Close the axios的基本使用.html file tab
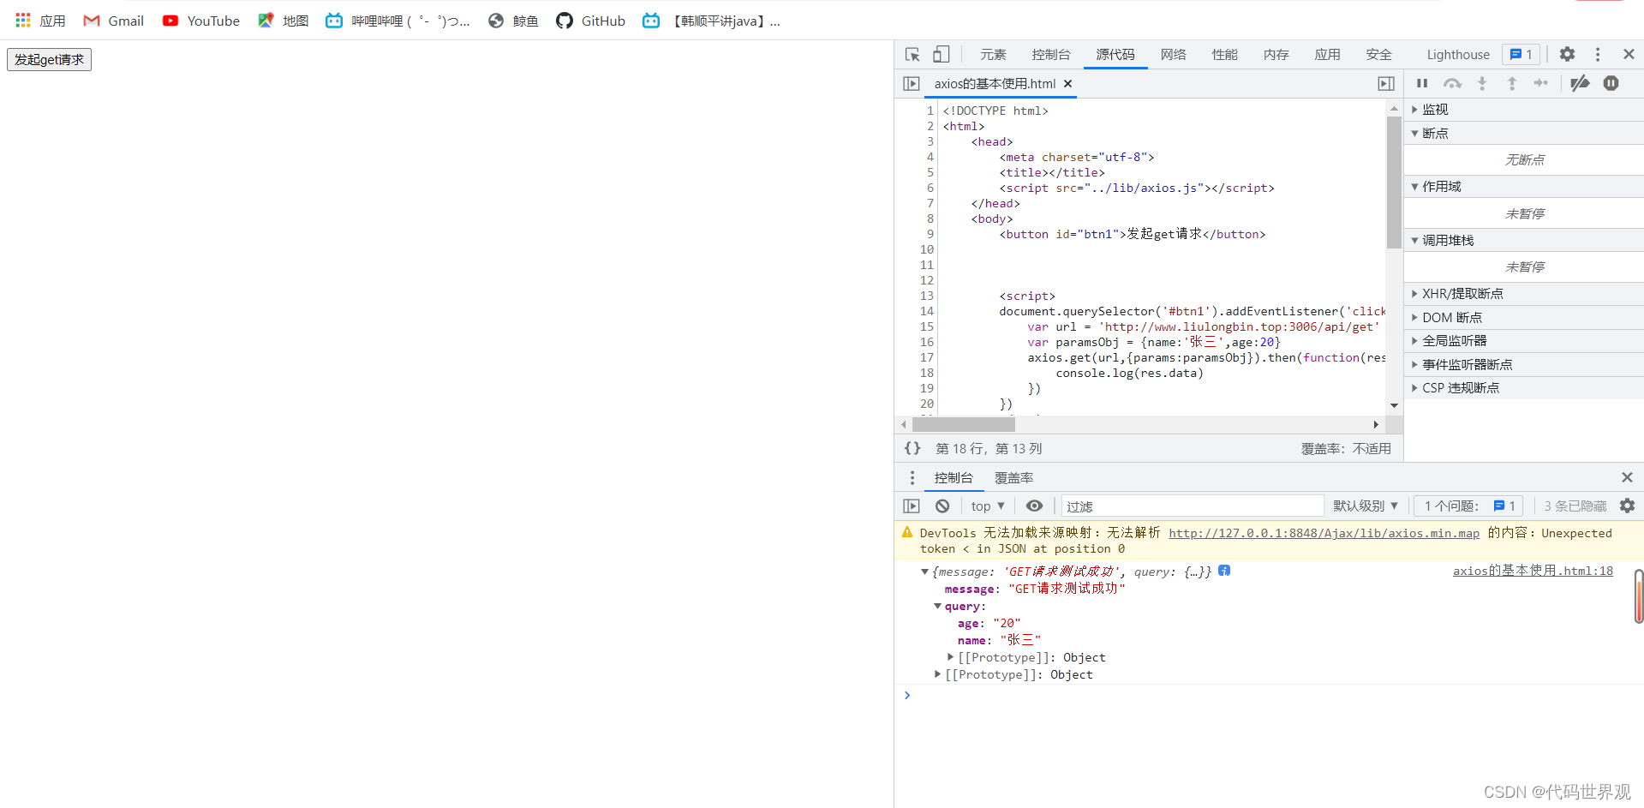This screenshot has height=808, width=1644. pos(1067,83)
